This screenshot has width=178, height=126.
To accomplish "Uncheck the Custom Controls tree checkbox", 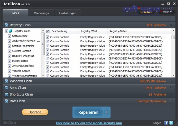I will point(10,51).
